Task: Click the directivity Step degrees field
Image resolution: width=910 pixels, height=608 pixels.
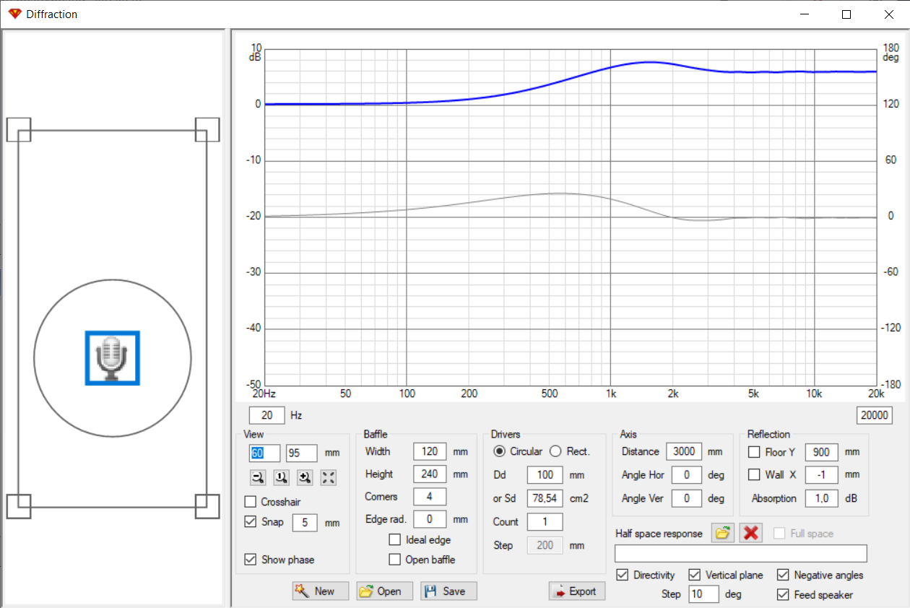Action: (x=703, y=594)
